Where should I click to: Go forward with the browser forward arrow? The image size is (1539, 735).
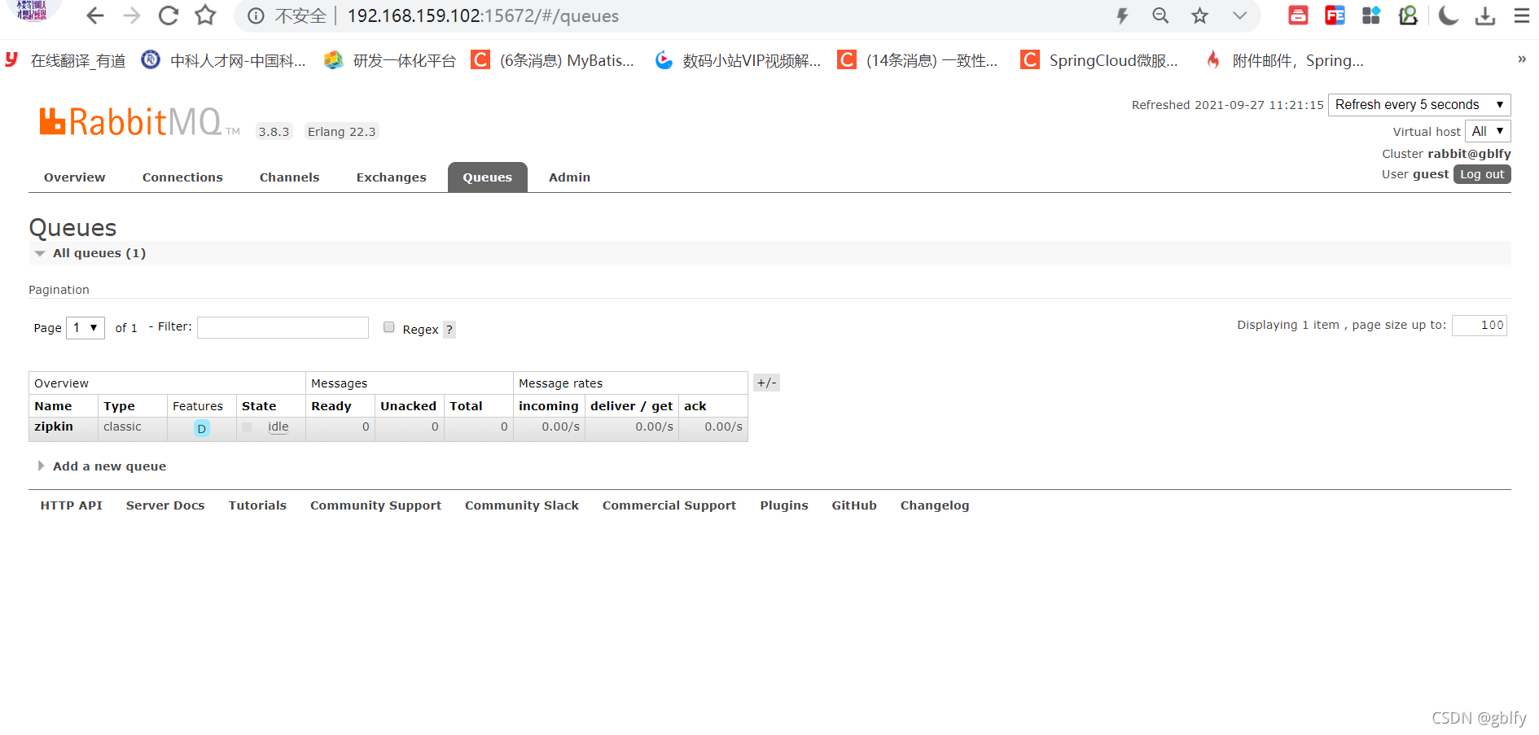tap(132, 15)
